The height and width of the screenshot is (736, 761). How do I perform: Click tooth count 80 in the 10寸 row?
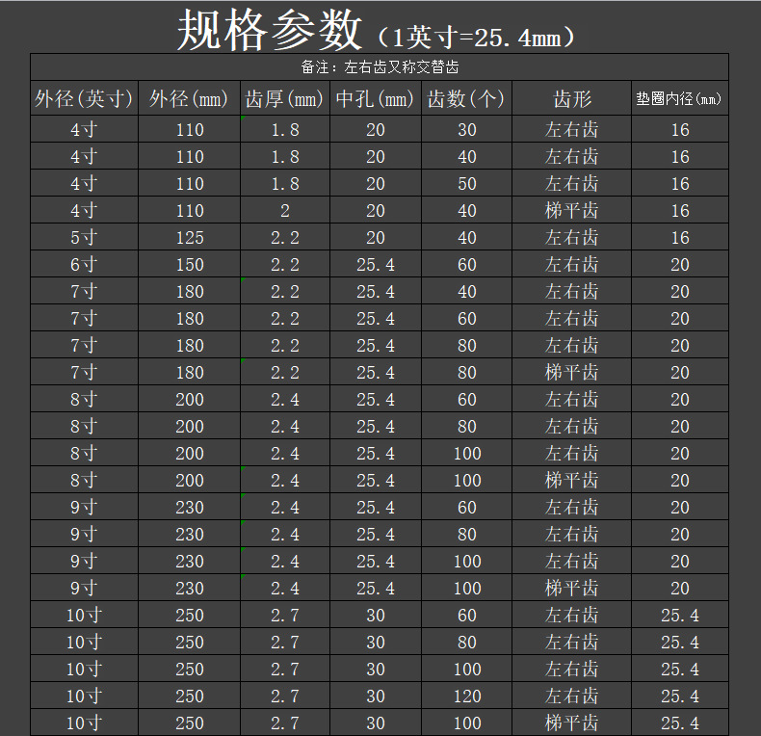click(x=467, y=643)
